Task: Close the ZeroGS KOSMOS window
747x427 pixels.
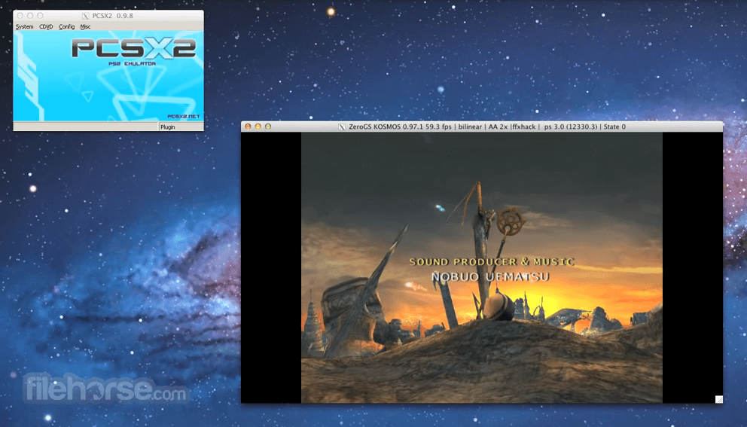Action: pos(248,127)
